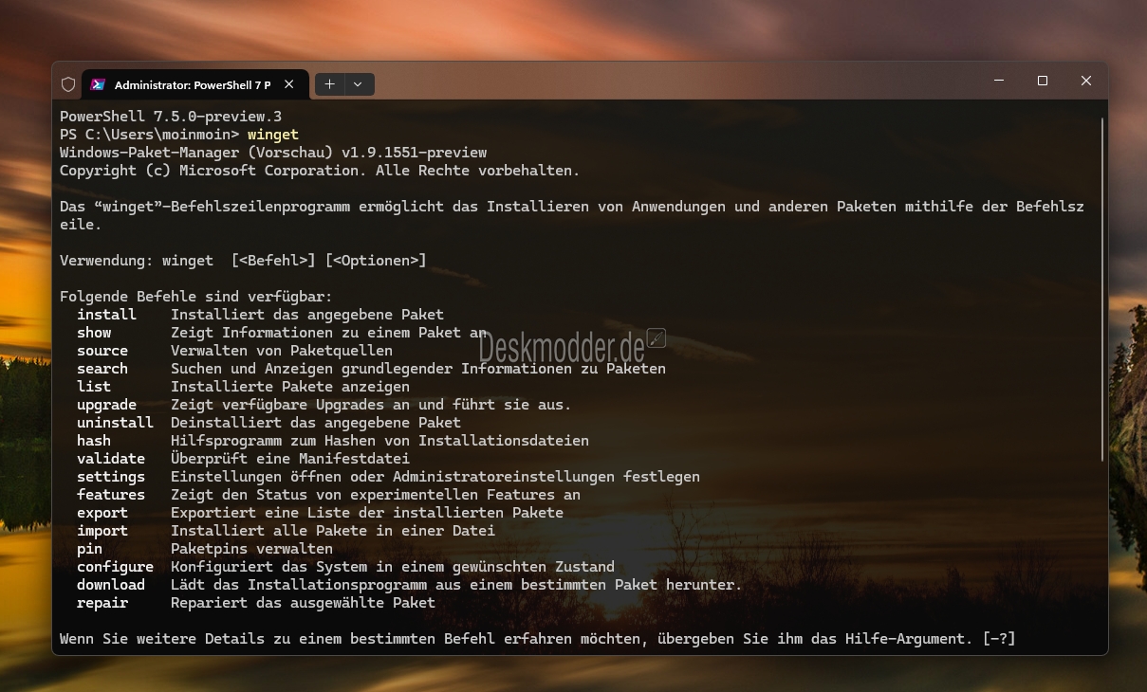1147x692 pixels.
Task: Click the Microsoft Corporation copyright line
Action: coord(320,171)
